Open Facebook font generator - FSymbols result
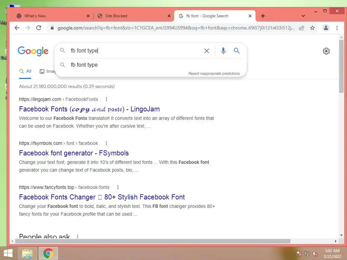The width and height of the screenshot is (347, 260). click(74, 153)
